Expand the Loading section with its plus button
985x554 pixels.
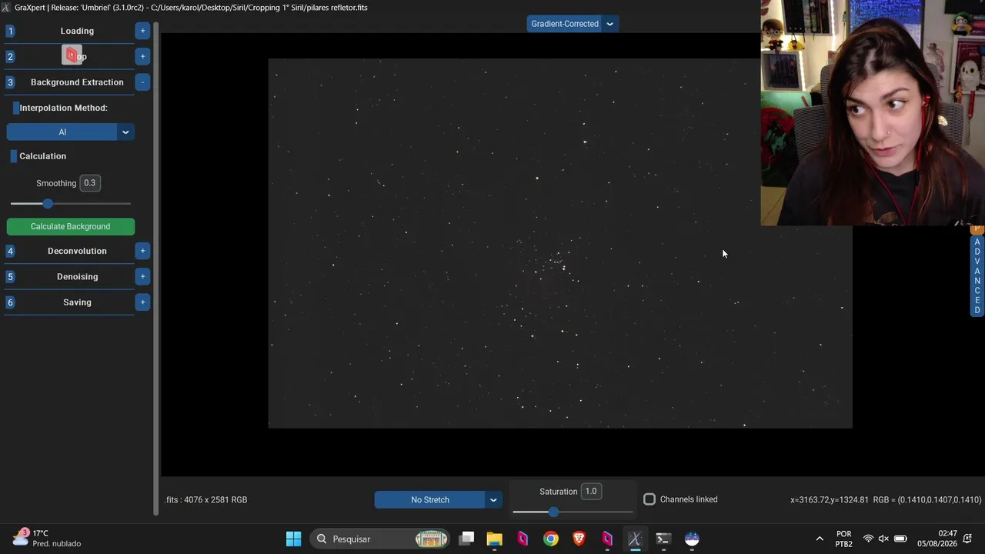142,31
